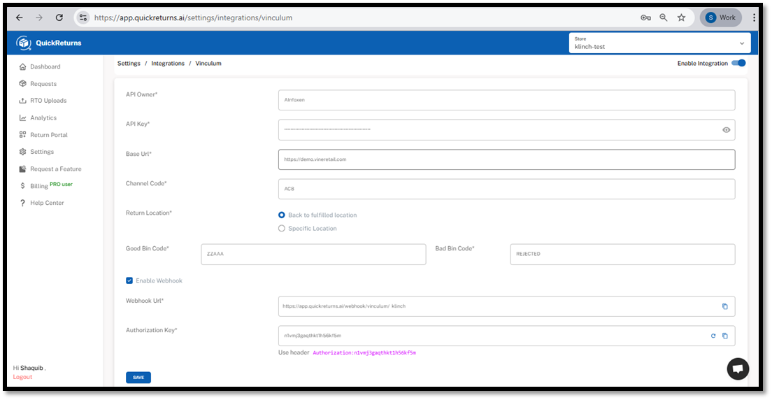The image size is (772, 400).
Task: Click the PRO user badge
Action: (61, 184)
